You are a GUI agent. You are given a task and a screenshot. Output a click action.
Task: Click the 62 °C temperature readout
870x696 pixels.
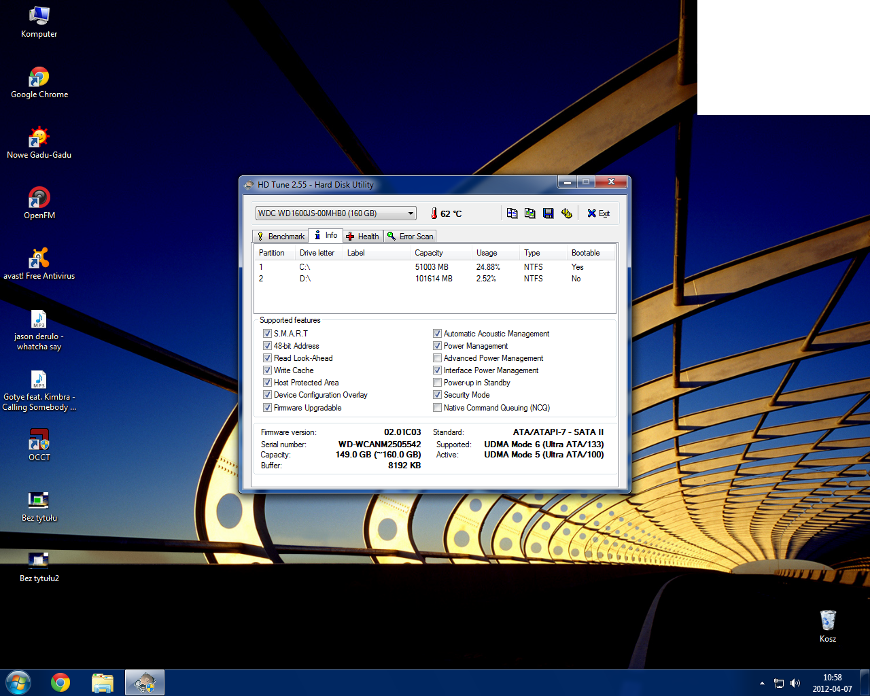(447, 213)
